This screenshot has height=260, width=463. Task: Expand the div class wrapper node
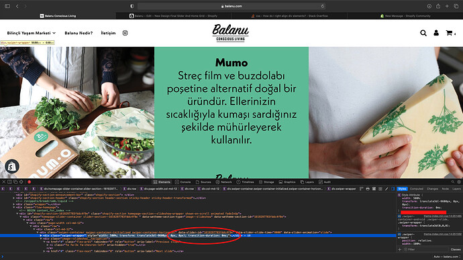tap(14, 204)
